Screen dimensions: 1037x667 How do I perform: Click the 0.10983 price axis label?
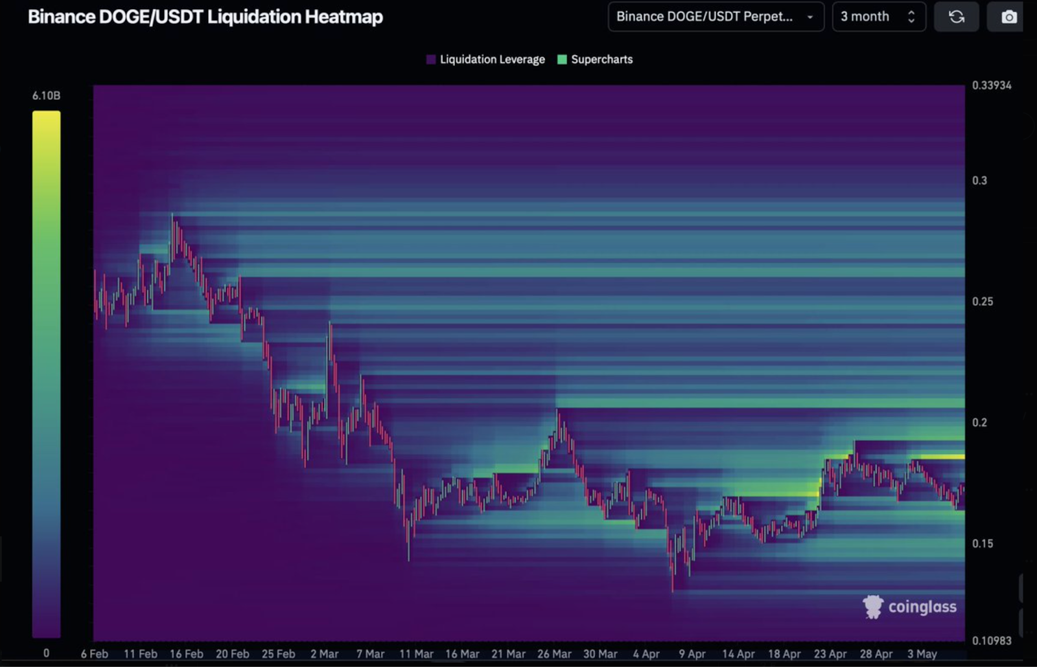point(992,641)
